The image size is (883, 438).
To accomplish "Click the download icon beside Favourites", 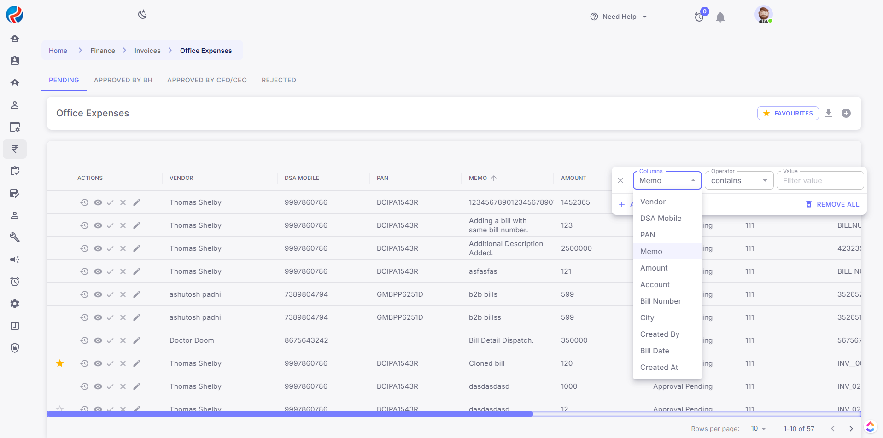I will [x=829, y=113].
